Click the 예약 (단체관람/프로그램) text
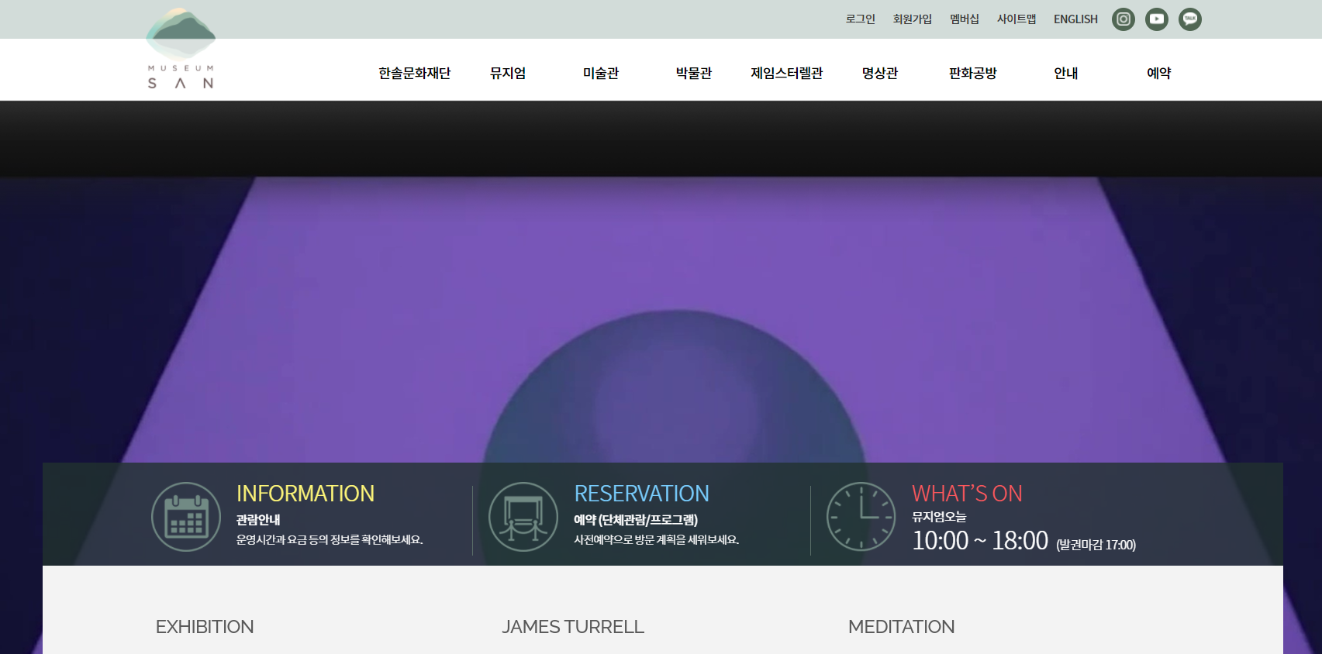Screen dimensions: 1322x654 pos(636,520)
